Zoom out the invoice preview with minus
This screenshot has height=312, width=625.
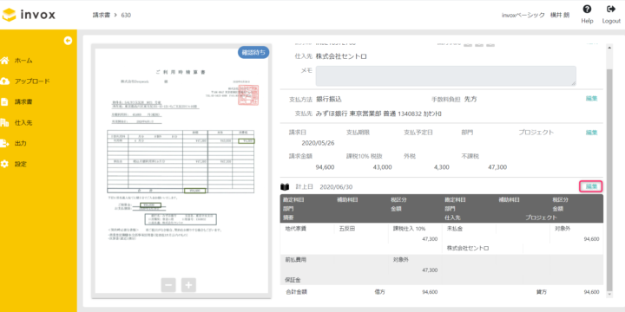coord(168,285)
